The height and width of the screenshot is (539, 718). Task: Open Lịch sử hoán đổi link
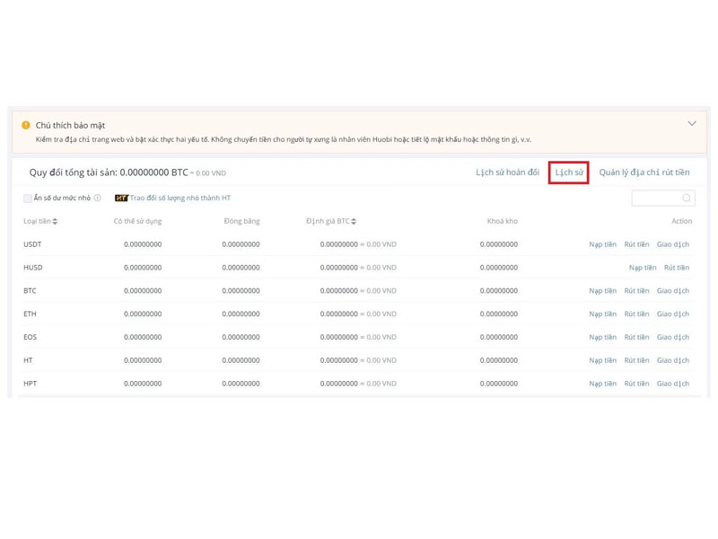click(507, 172)
